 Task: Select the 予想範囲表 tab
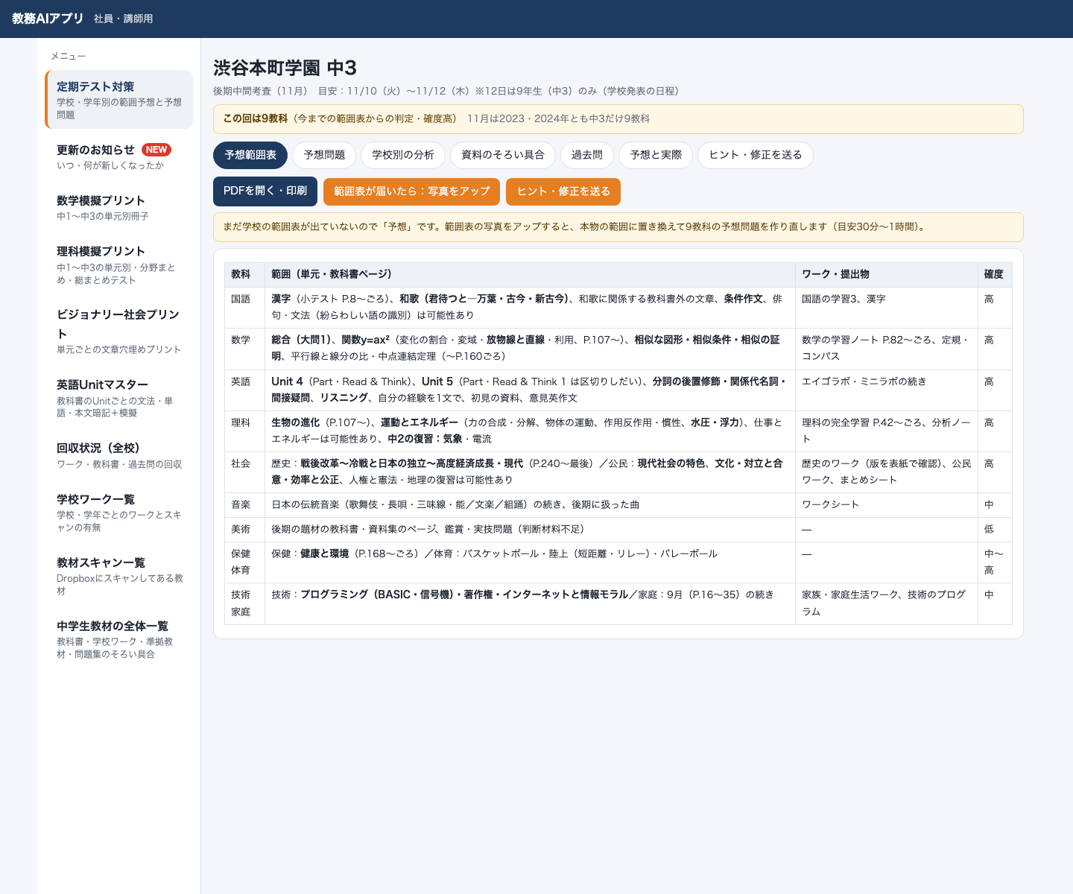click(250, 155)
